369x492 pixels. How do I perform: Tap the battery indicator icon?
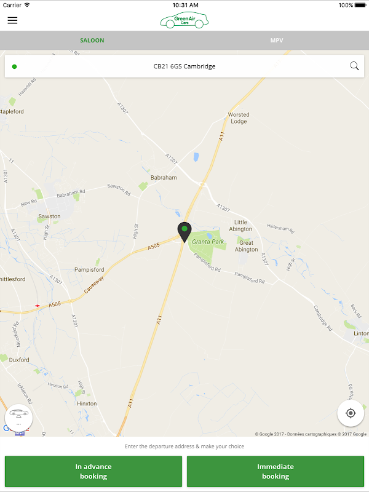coord(360,5)
